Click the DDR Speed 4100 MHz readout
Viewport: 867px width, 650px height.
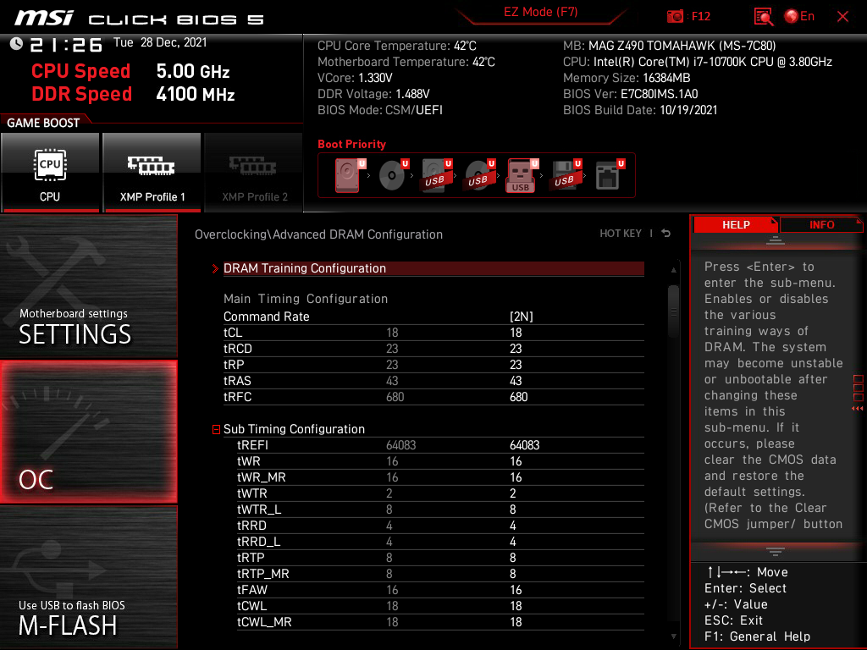tap(133, 94)
